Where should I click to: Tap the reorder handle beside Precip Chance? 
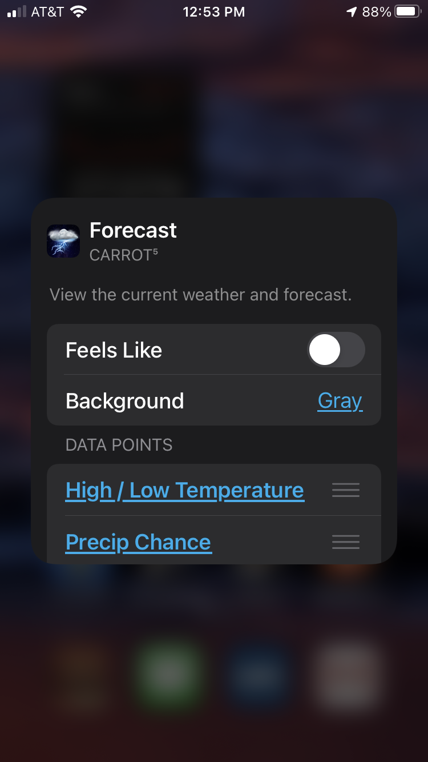[x=346, y=542]
